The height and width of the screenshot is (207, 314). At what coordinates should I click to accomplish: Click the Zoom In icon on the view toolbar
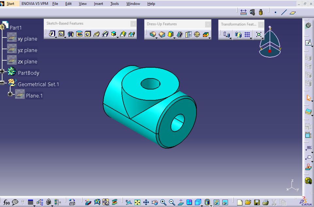coord(163,202)
